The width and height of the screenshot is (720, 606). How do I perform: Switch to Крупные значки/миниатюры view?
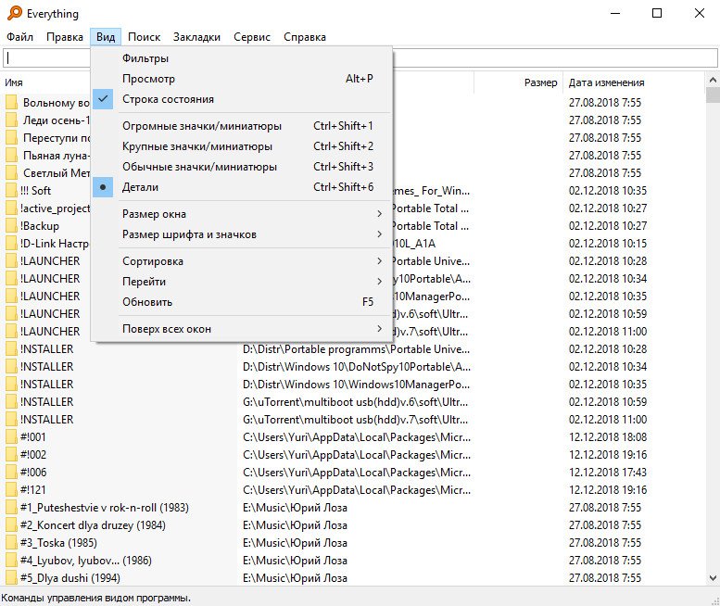pos(197,146)
